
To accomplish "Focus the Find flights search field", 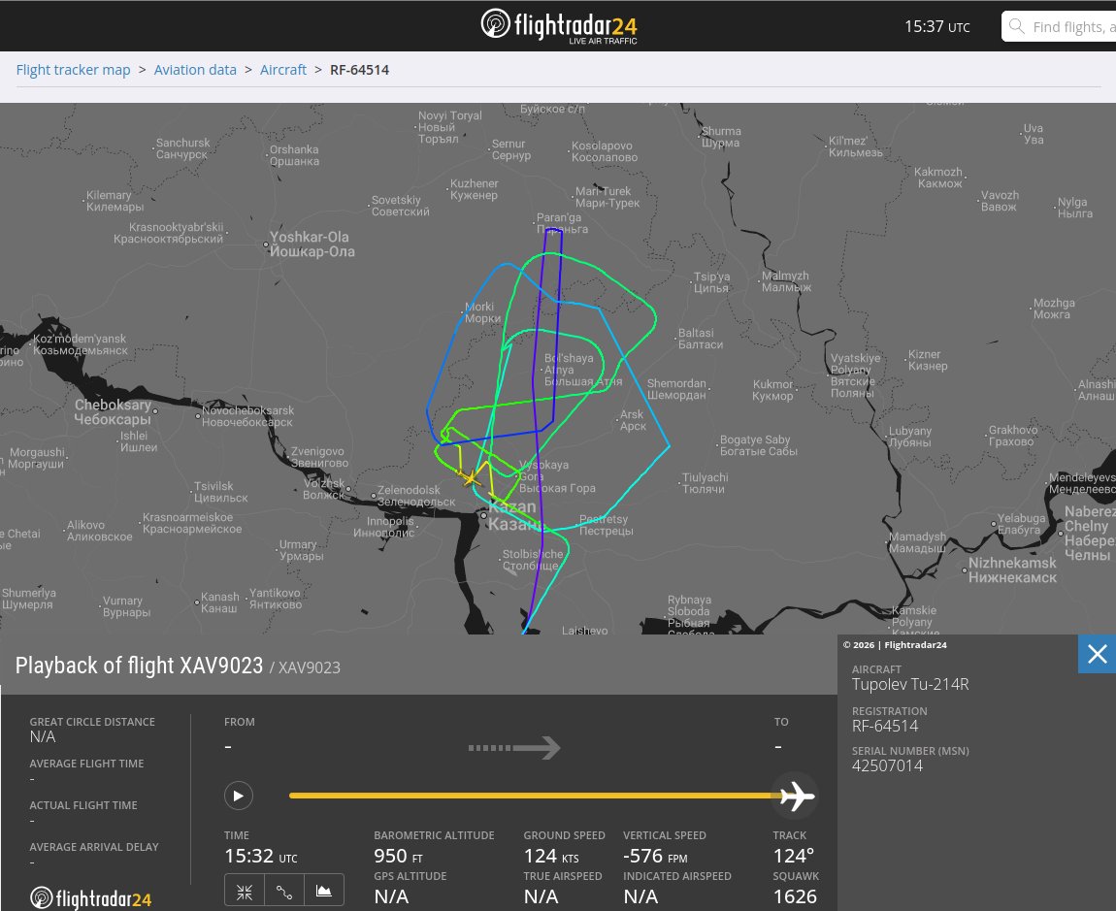I will coord(1059,26).
